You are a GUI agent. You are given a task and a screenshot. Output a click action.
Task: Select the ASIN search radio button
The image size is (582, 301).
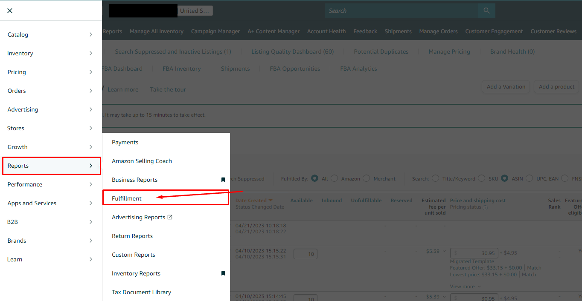(504, 178)
